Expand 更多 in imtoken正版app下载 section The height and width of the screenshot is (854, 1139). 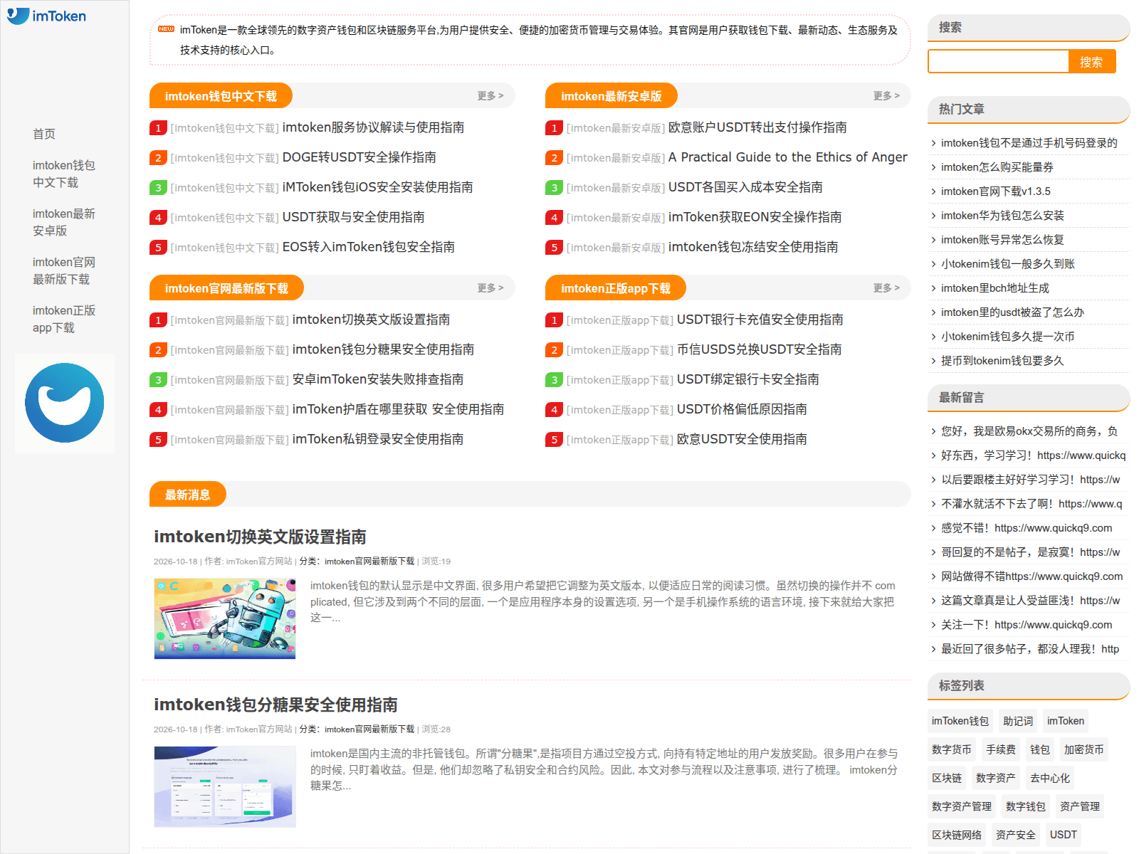pos(886,288)
